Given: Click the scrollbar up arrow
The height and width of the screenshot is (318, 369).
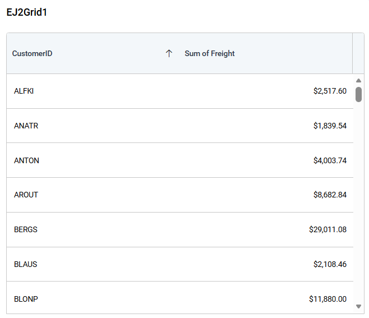Looking at the screenshot, I should 358,80.
